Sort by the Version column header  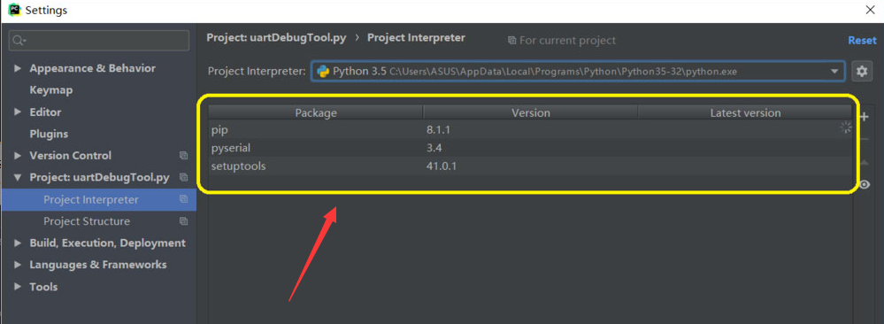pyautogui.click(x=531, y=112)
